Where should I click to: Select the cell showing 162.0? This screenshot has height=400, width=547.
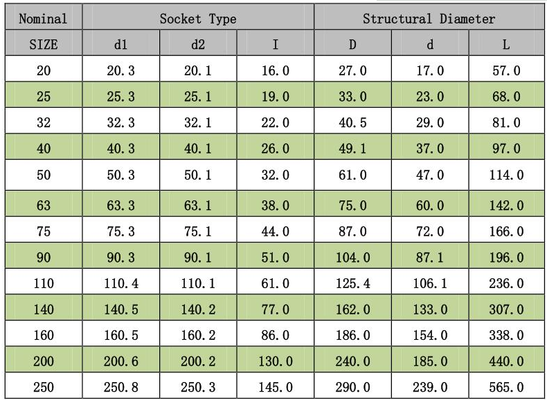(x=352, y=307)
